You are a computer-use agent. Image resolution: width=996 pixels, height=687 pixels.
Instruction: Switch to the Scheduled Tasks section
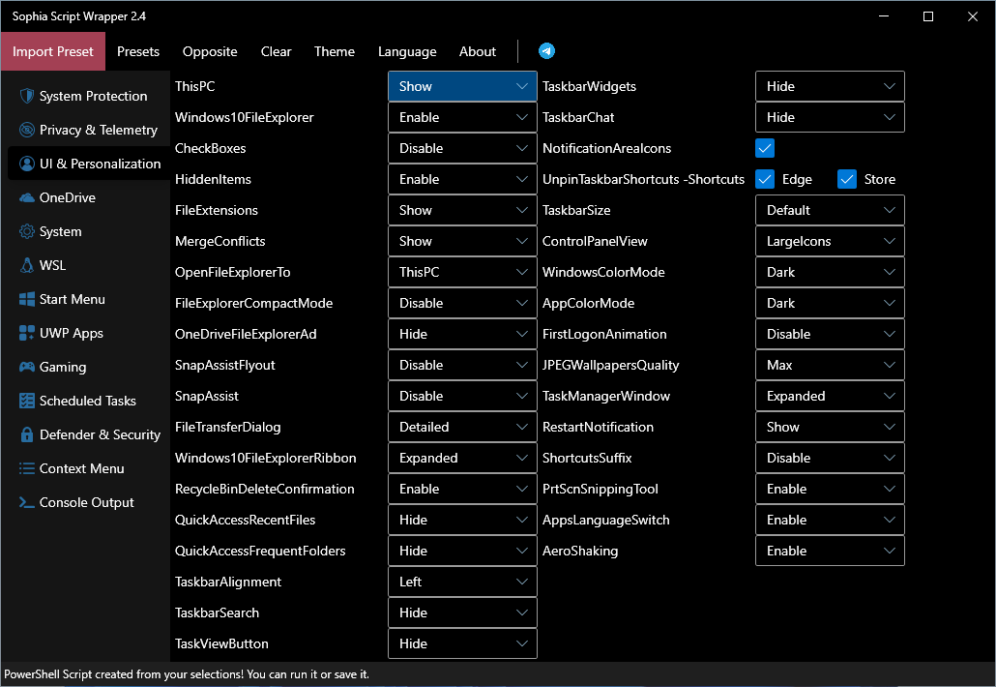[x=89, y=401]
